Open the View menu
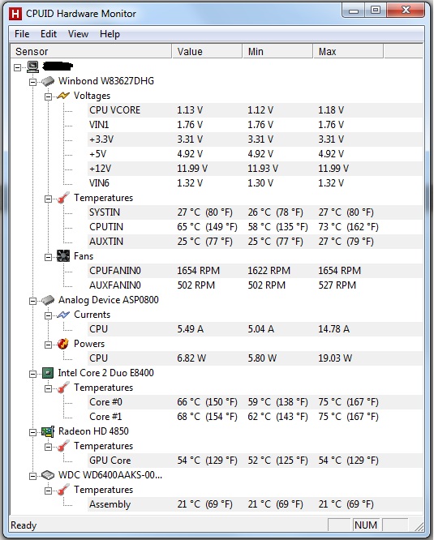This screenshot has width=434, height=540. tap(78, 34)
